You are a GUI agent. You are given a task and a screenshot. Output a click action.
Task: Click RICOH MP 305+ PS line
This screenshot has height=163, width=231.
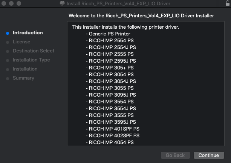click(x=110, y=68)
